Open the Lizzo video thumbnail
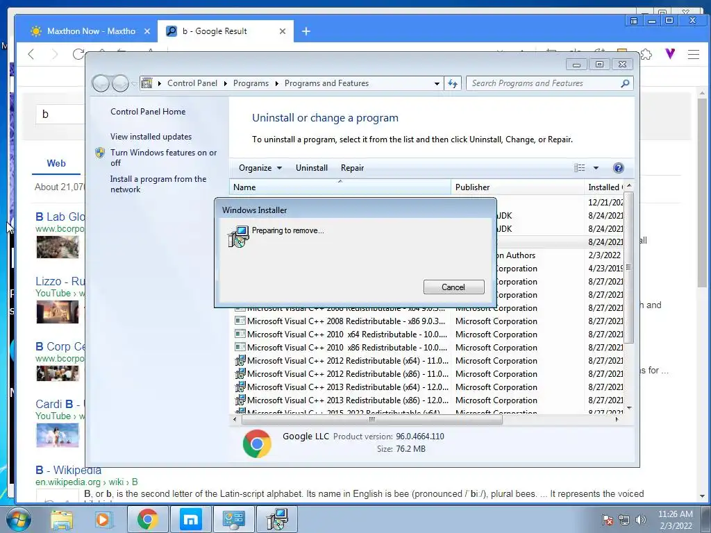711x533 pixels. tap(58, 312)
